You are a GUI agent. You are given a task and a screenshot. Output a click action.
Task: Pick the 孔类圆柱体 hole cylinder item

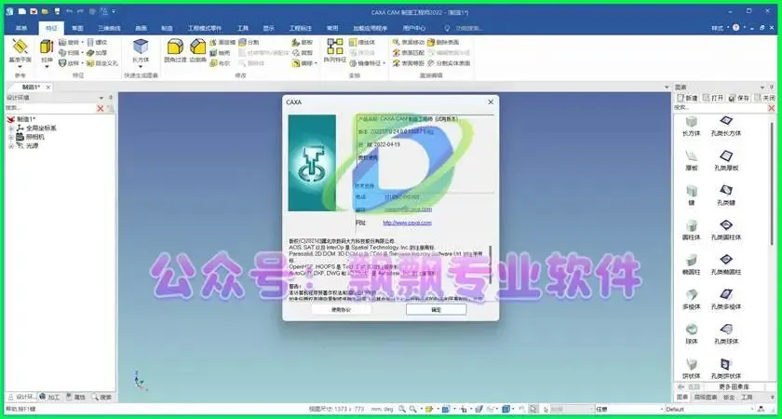[x=725, y=230]
